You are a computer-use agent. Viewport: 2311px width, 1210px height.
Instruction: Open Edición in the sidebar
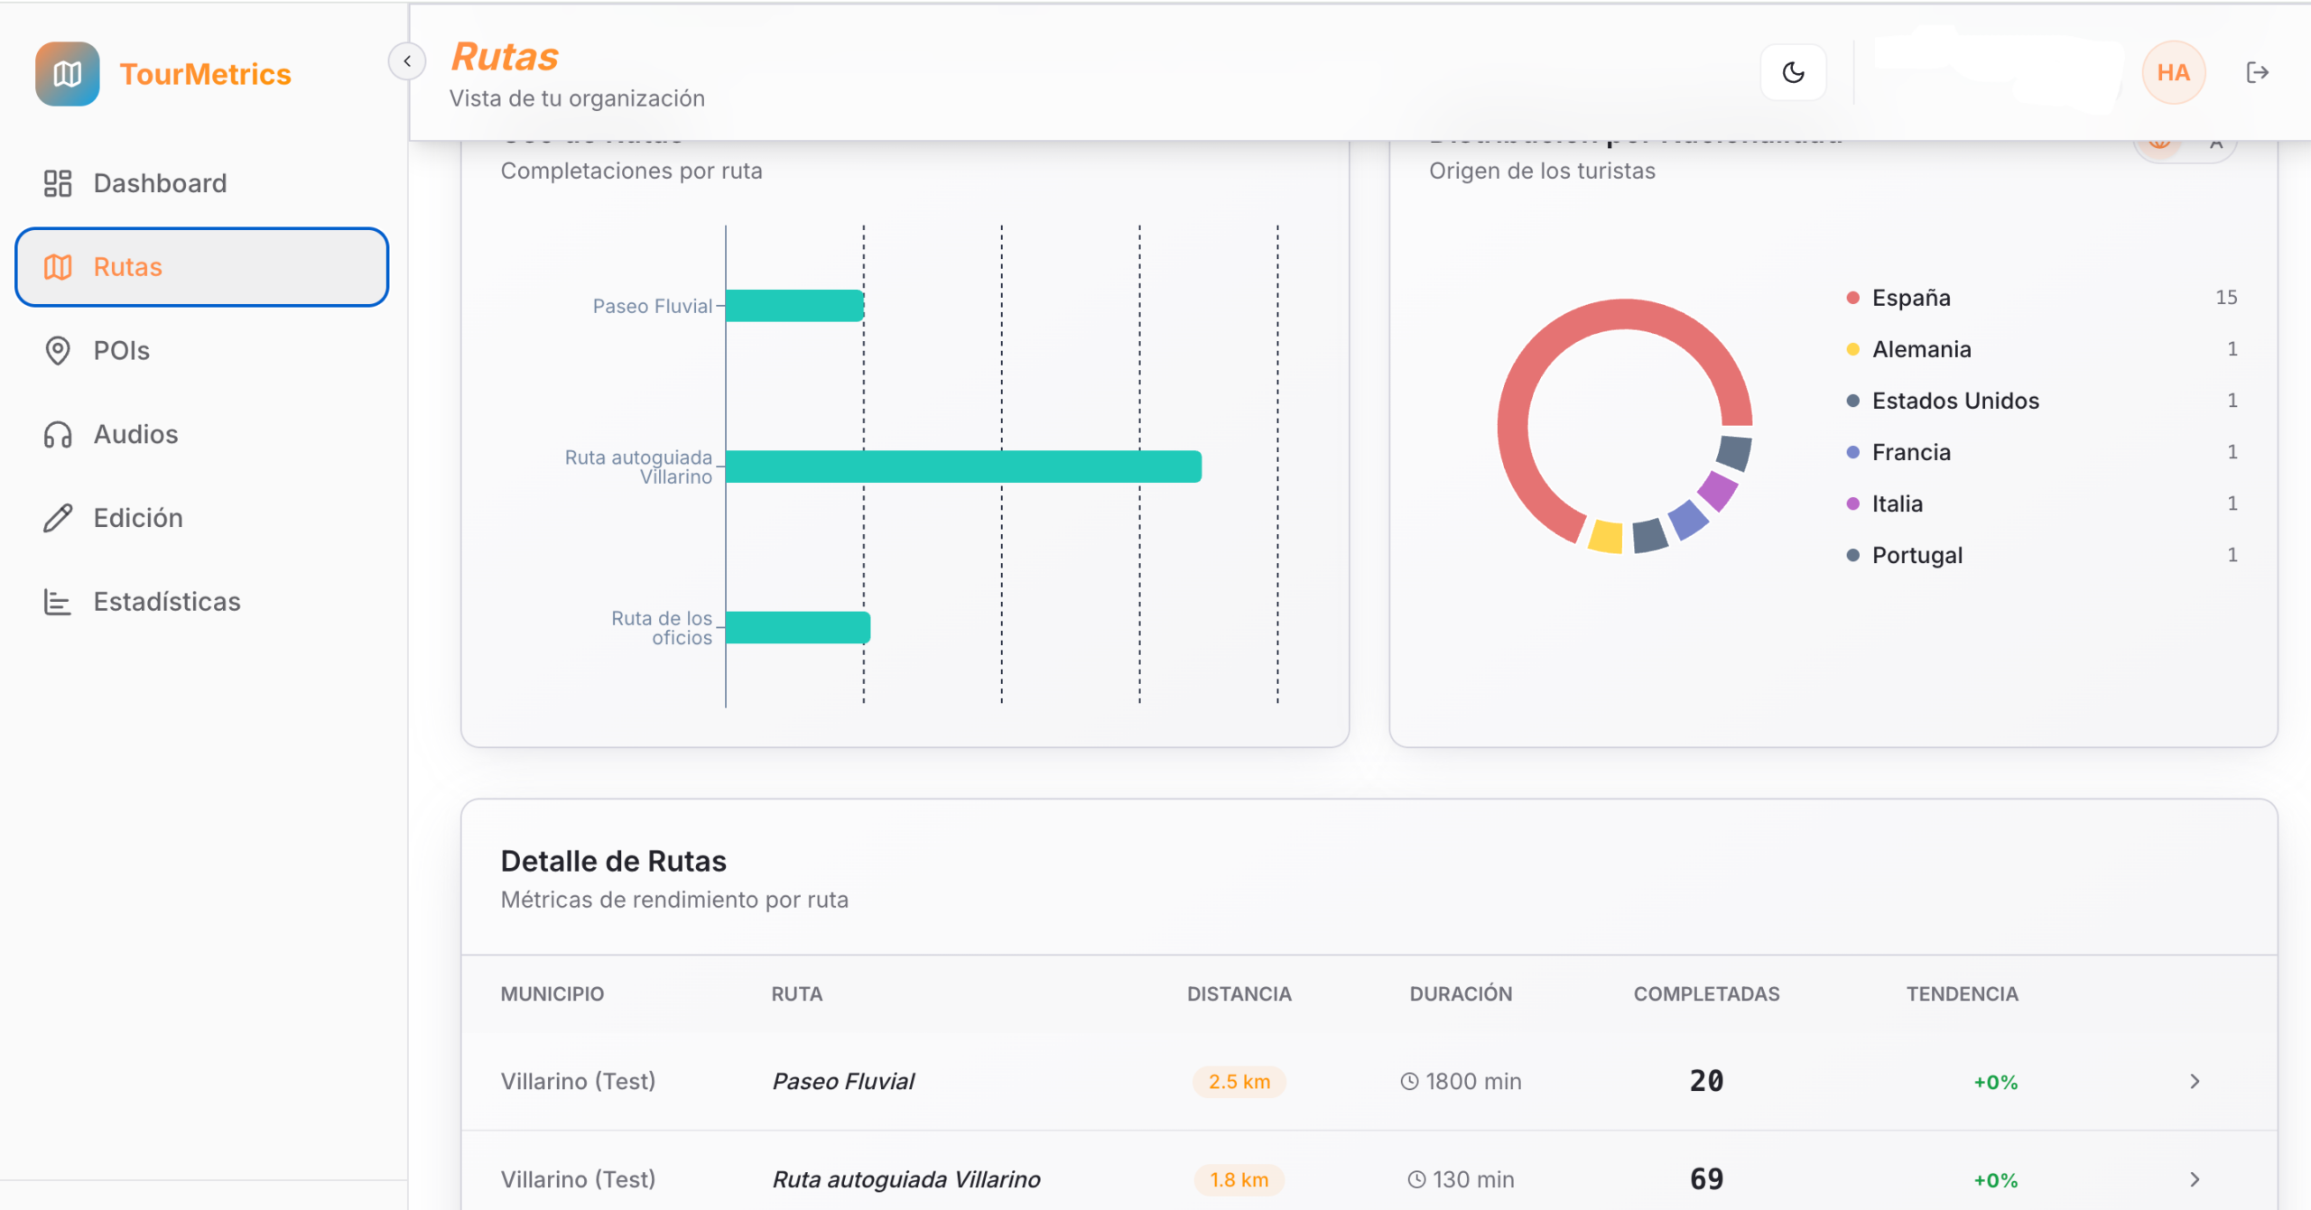tap(202, 518)
